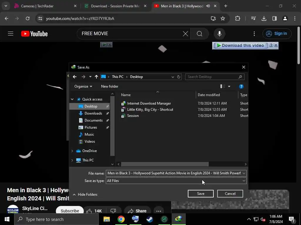
Task: Open the Chrome extensions puzzle icon
Action: click(238, 18)
